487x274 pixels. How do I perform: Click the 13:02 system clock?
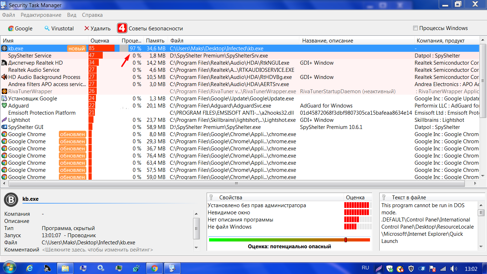(471, 268)
